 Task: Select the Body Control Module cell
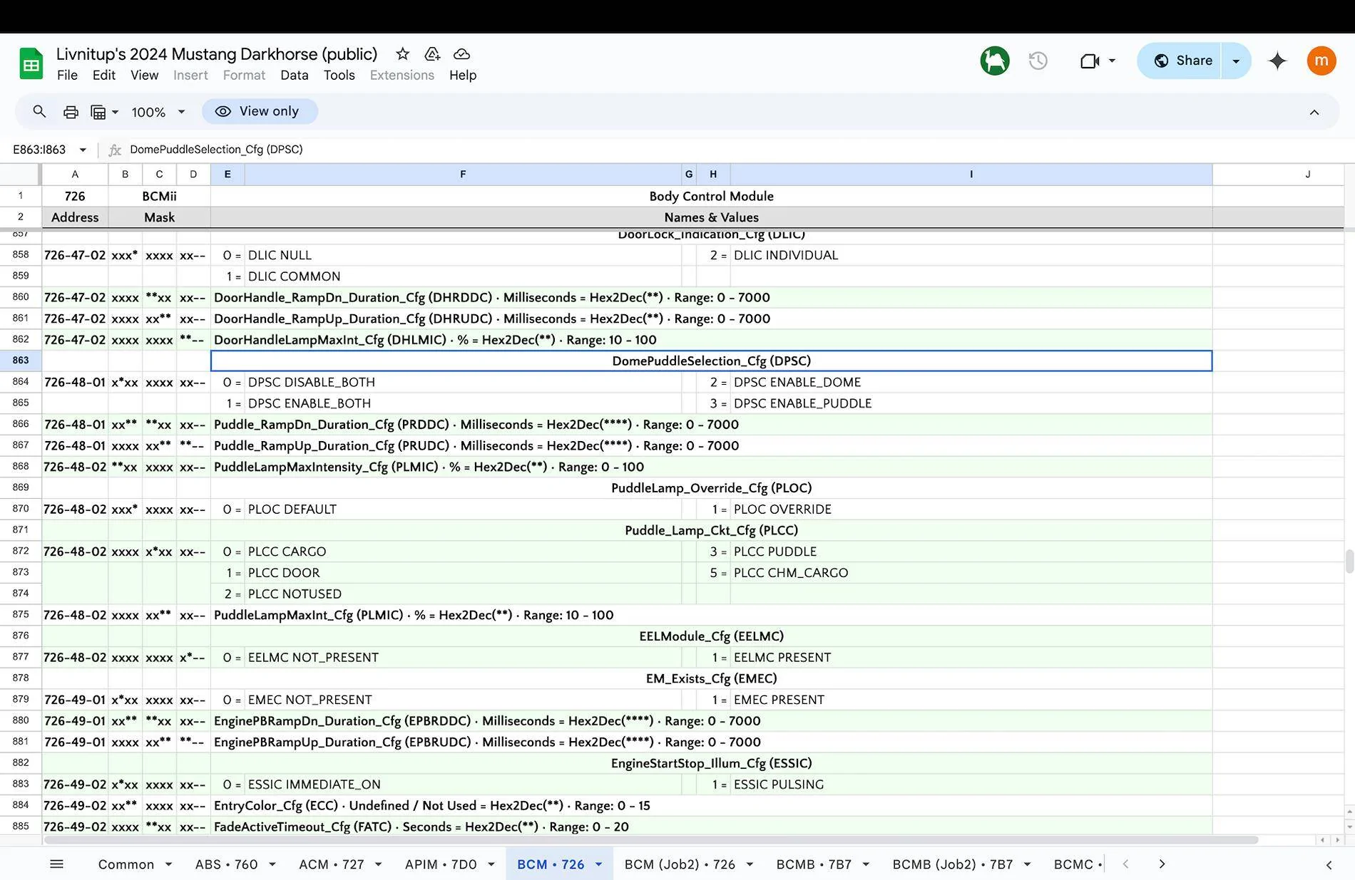711,196
